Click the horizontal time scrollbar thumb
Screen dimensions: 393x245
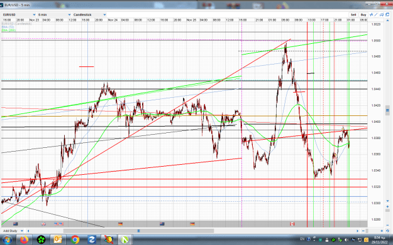click(x=138, y=231)
